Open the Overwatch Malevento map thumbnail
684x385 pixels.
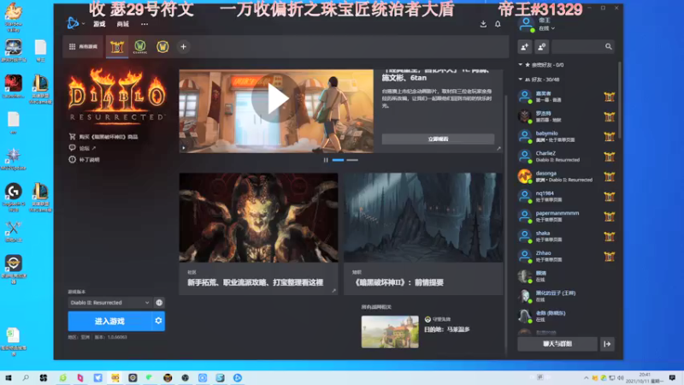(390, 332)
